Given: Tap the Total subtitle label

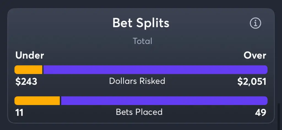Looking at the screenshot, I should [x=142, y=41].
